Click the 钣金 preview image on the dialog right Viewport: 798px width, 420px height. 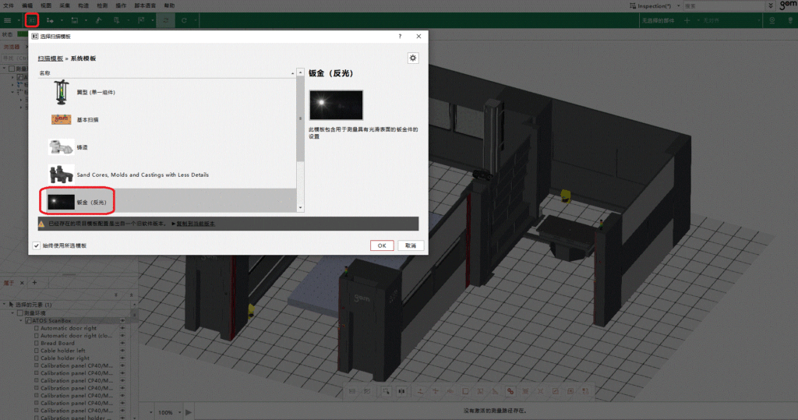[x=336, y=105]
